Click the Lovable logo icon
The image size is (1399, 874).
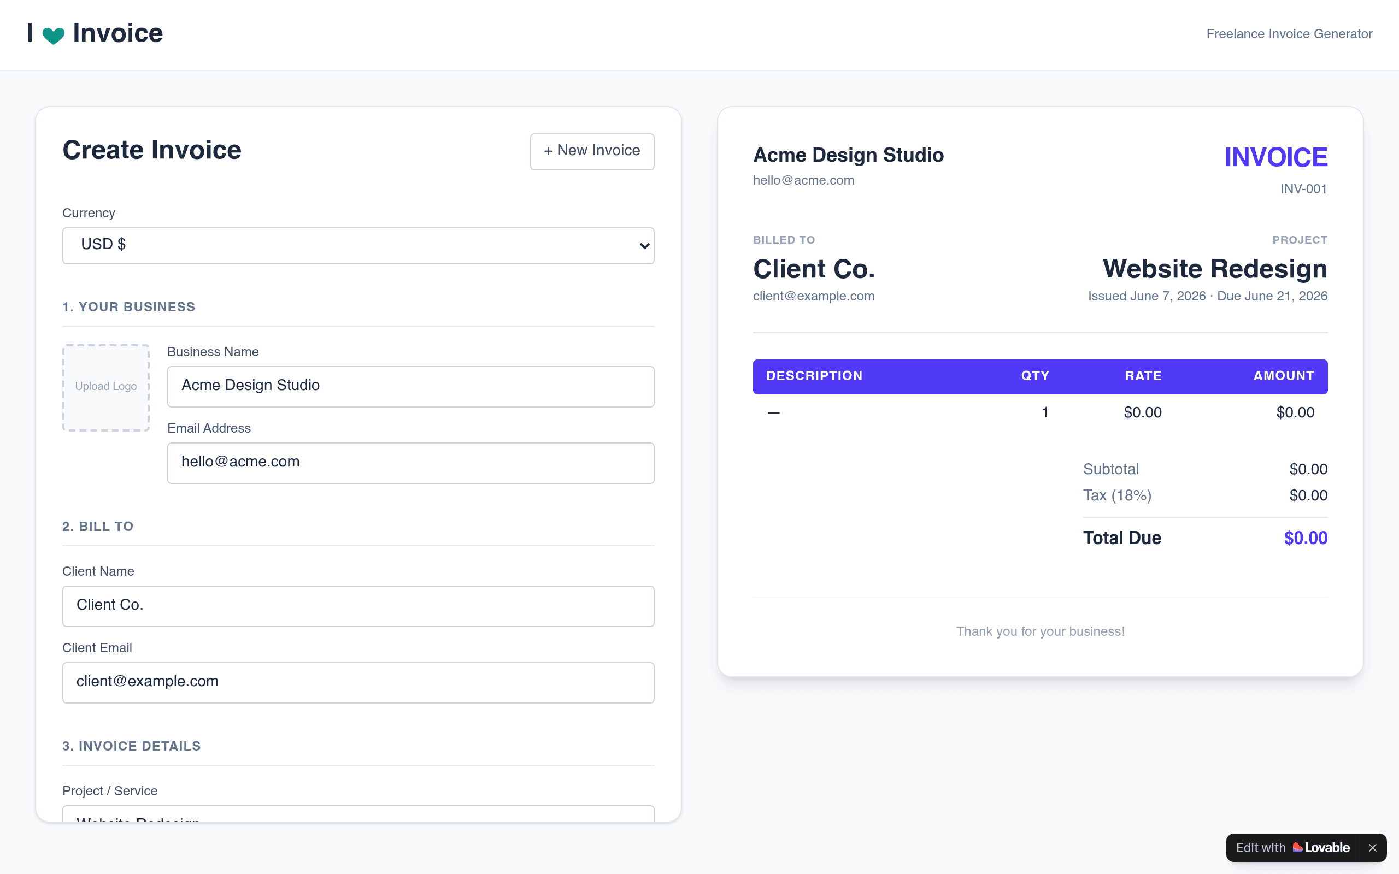[x=1298, y=847]
